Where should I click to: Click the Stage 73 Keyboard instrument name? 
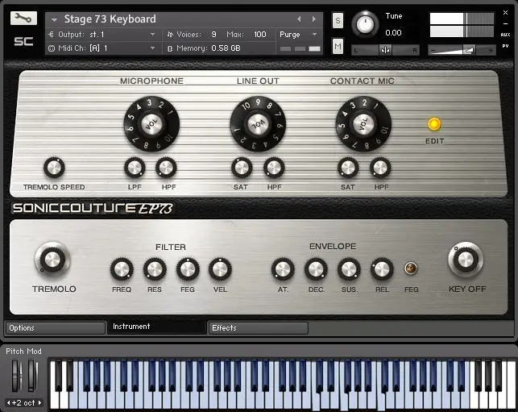[x=110, y=19]
